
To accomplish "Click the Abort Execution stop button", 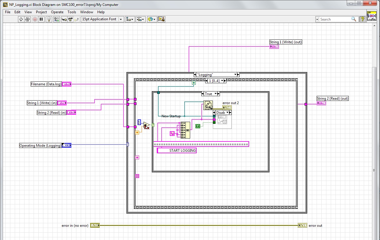I will click(35, 19).
